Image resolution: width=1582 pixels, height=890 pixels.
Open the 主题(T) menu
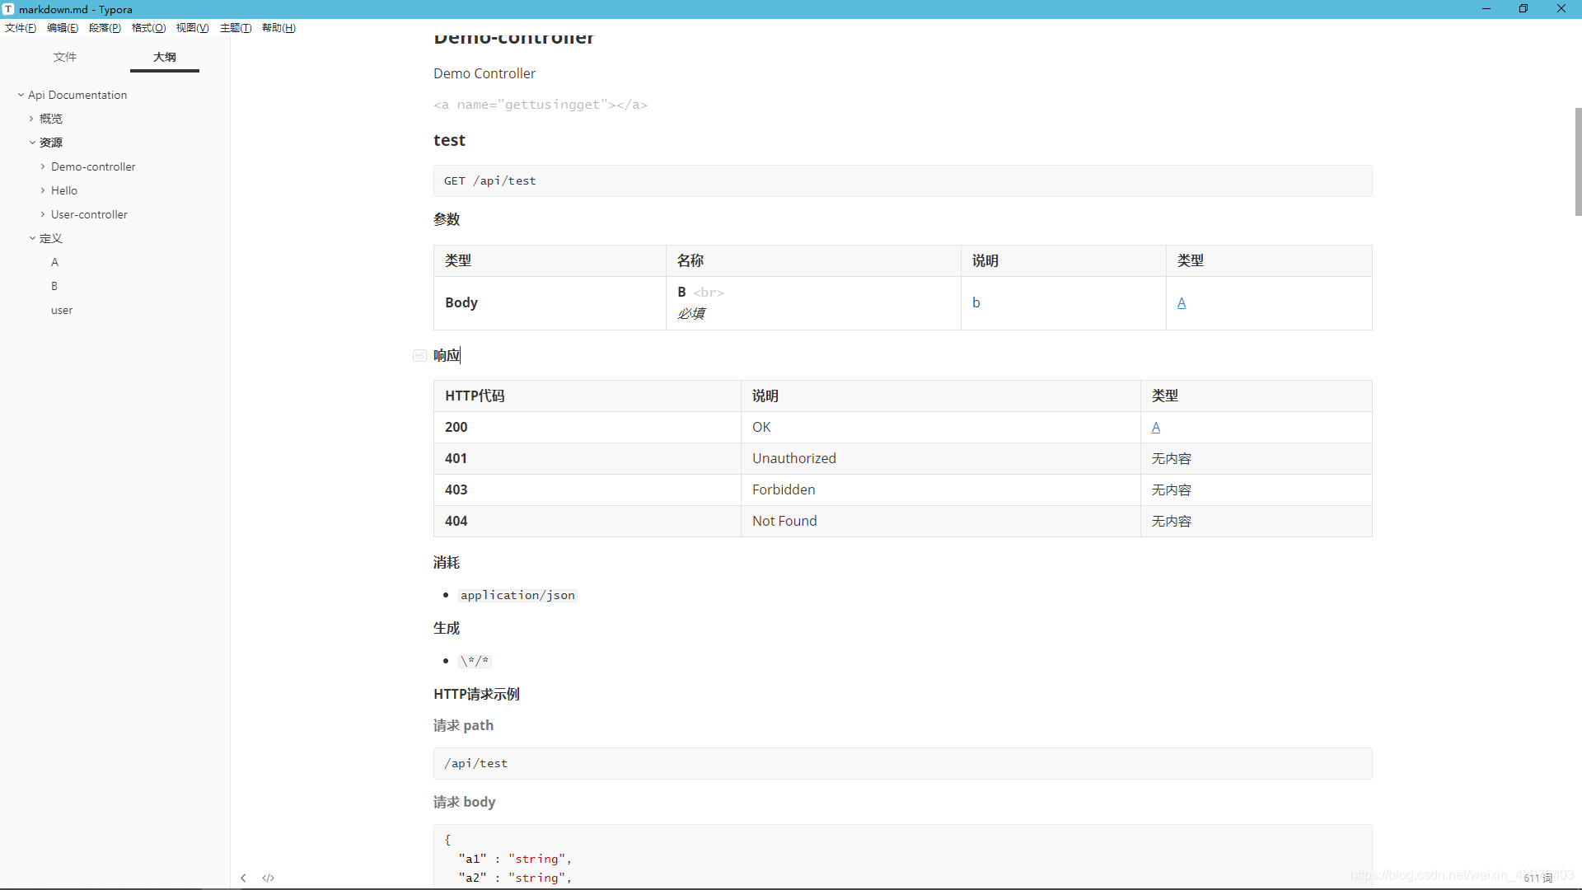(x=236, y=28)
